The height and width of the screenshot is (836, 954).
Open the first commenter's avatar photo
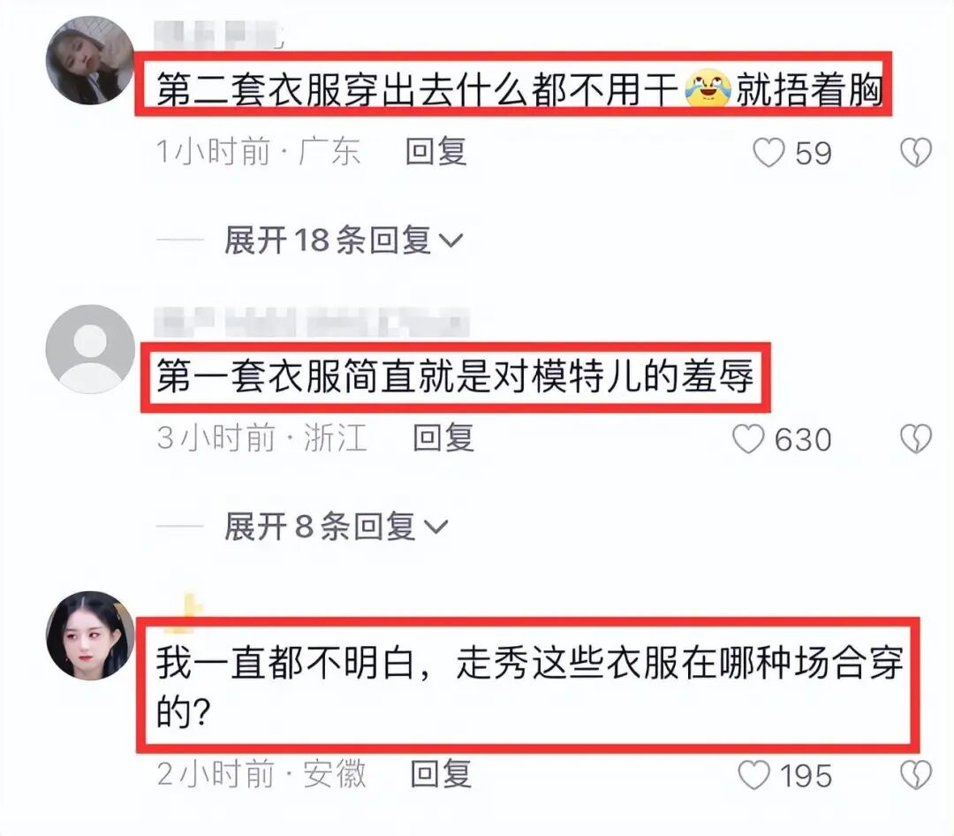coord(90,60)
